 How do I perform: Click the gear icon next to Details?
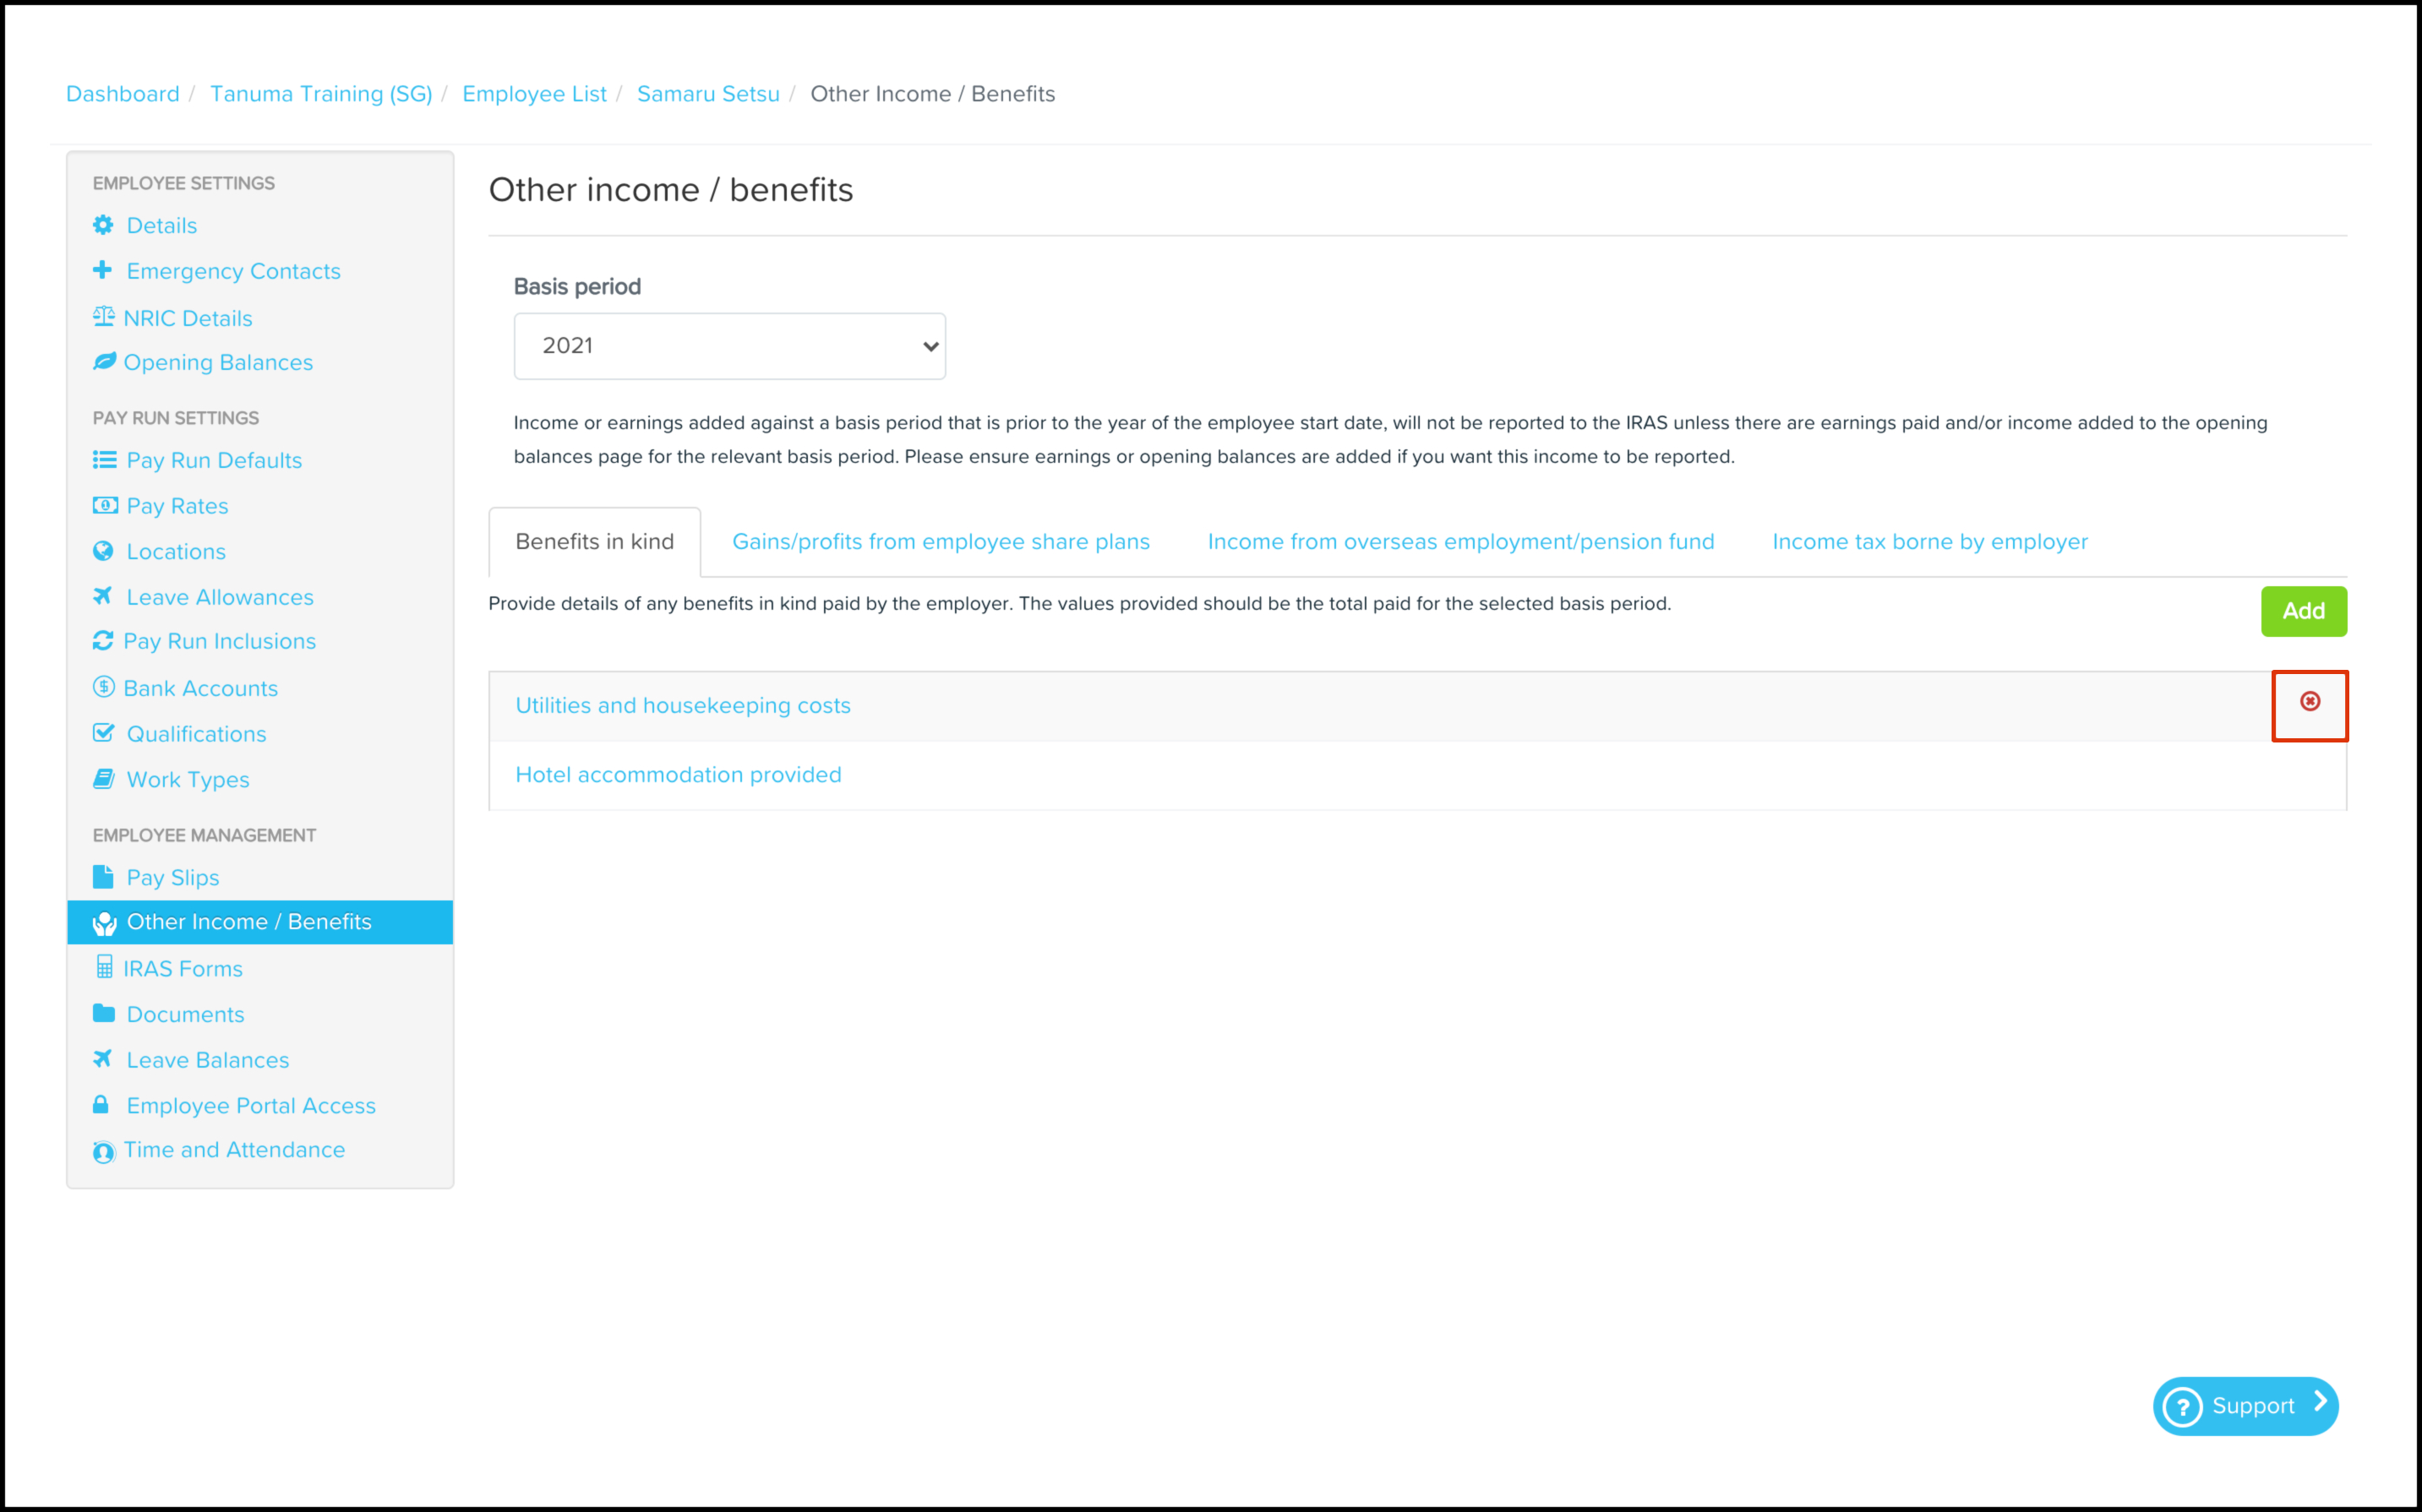(x=103, y=225)
